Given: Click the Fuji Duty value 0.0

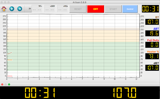Looking at the screenshot, I should point(152,45).
